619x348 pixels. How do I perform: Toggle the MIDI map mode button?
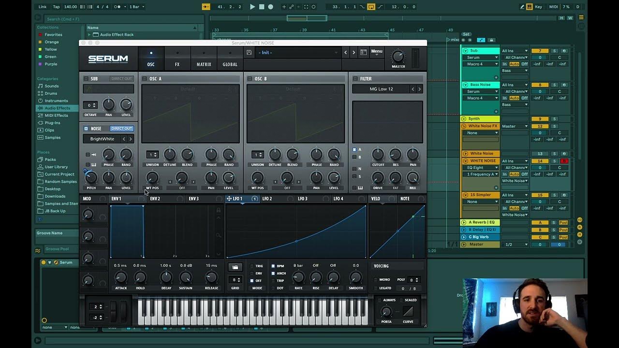pyautogui.click(x=553, y=7)
